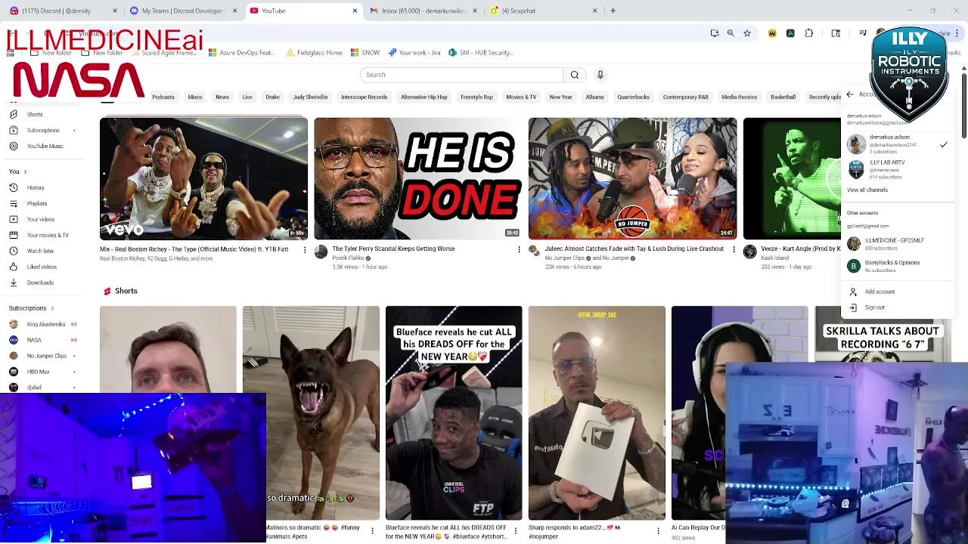Open Downloads in the sidebar
Image resolution: width=968 pixels, height=544 pixels.
point(40,283)
